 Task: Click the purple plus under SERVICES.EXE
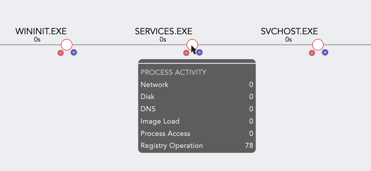[x=200, y=52]
